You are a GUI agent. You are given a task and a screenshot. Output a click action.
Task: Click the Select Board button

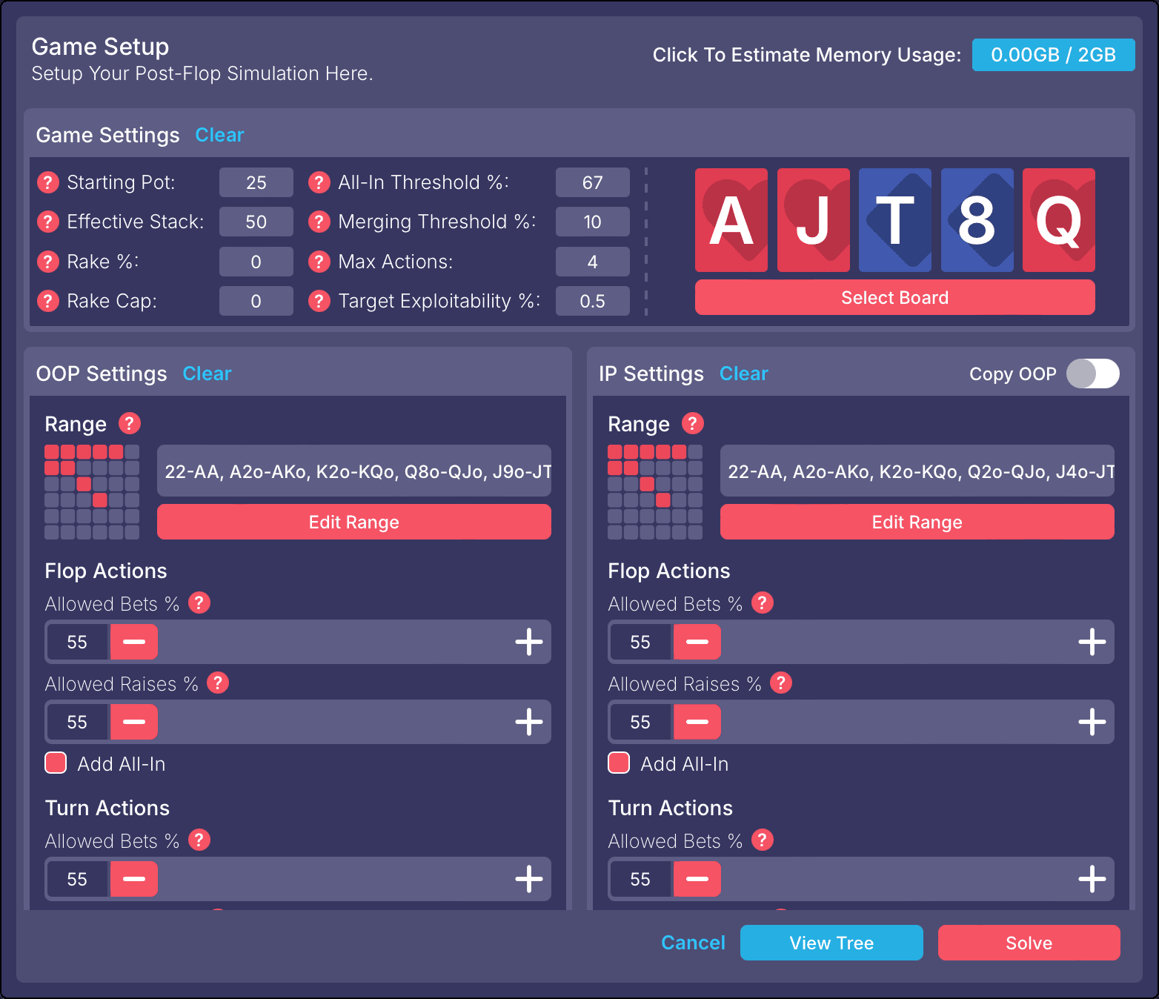(894, 298)
